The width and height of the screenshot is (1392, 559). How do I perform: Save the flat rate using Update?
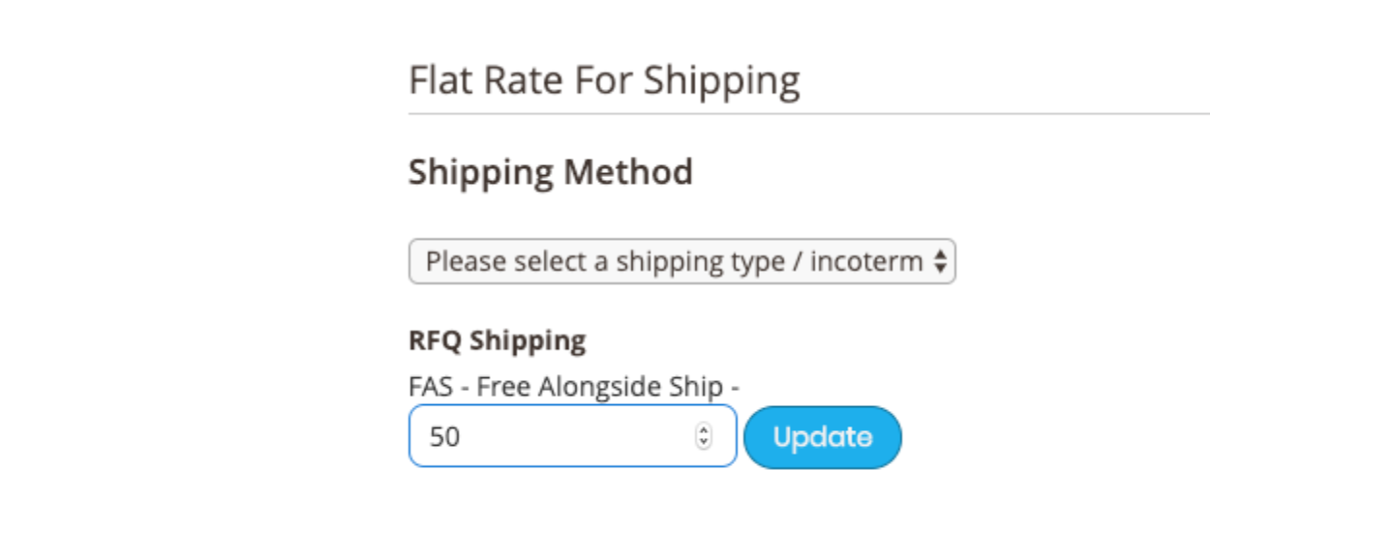(x=823, y=437)
